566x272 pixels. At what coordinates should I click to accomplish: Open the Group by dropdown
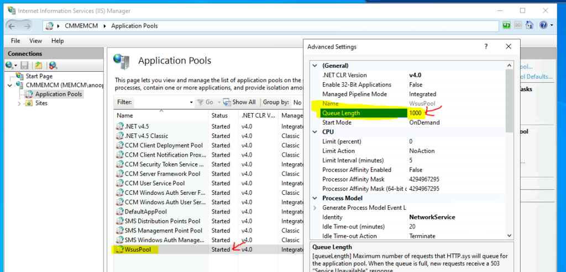[297, 102]
